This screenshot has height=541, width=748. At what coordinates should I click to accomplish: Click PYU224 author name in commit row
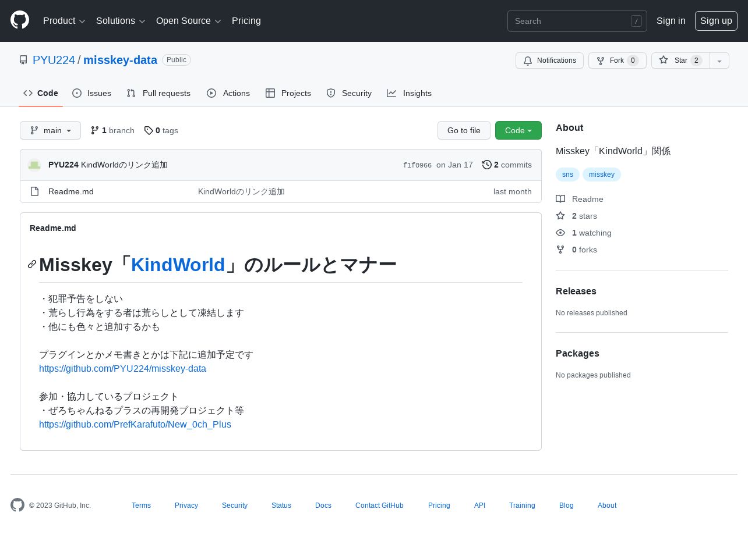click(63, 165)
